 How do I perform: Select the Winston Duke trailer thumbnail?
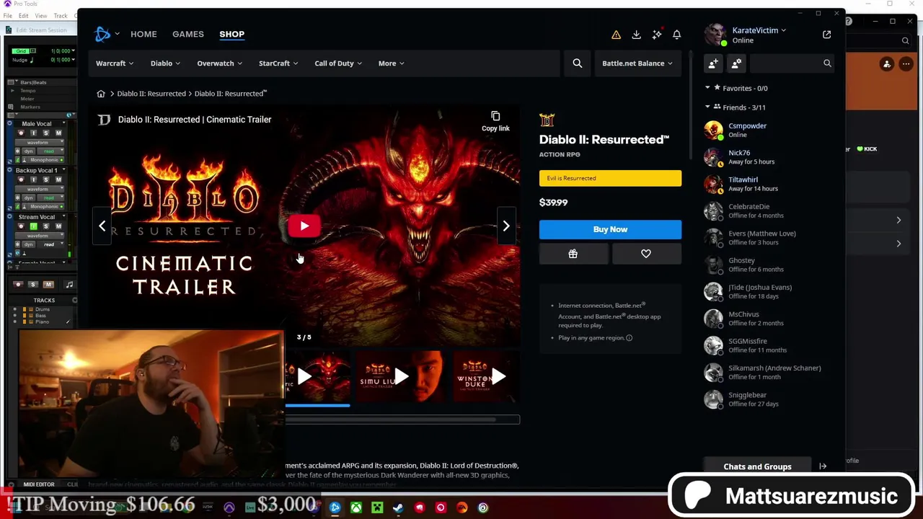pyautogui.click(x=486, y=376)
